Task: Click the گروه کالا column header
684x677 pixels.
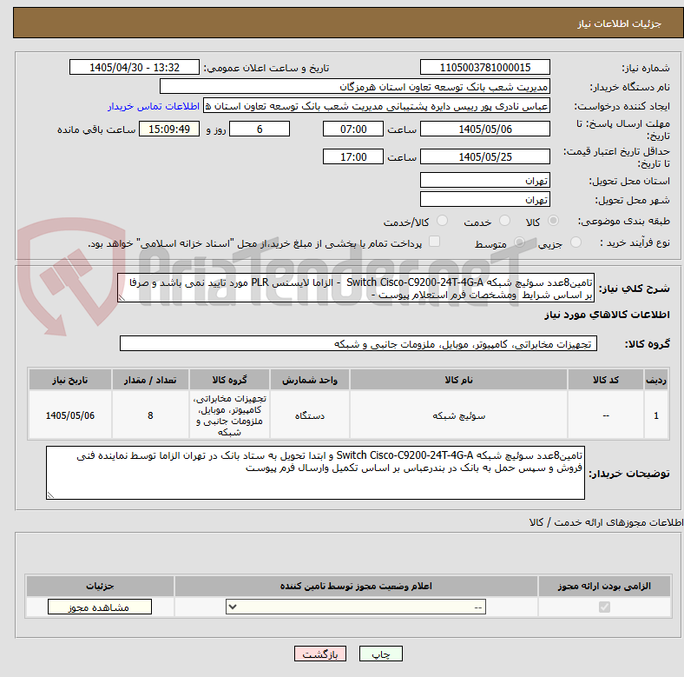Action: [x=229, y=380]
